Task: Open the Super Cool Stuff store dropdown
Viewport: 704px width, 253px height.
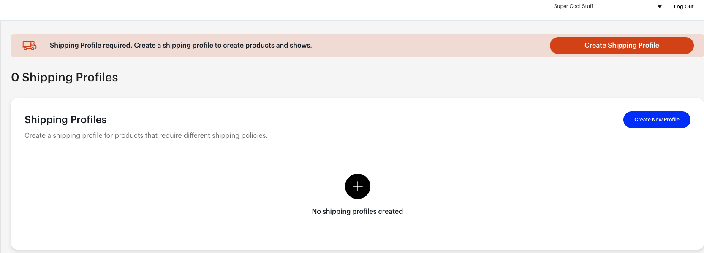Action: click(x=609, y=7)
